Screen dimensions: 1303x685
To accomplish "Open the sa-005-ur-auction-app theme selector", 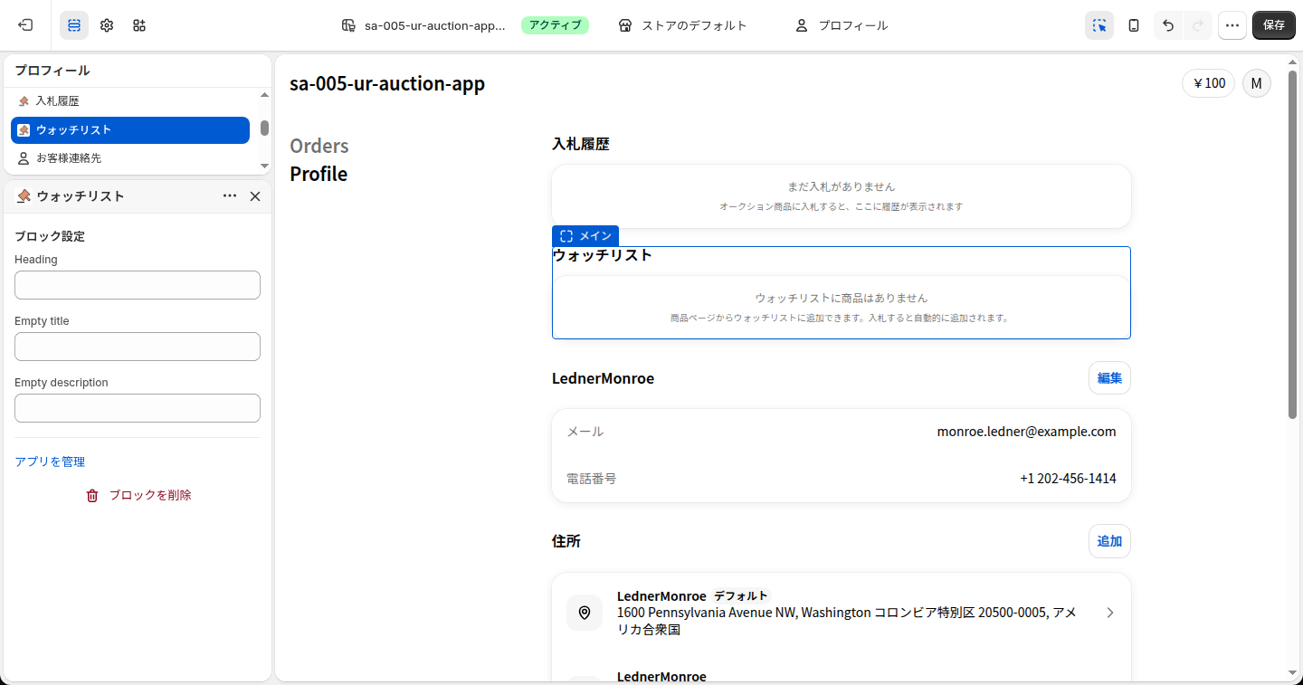I will click(423, 25).
